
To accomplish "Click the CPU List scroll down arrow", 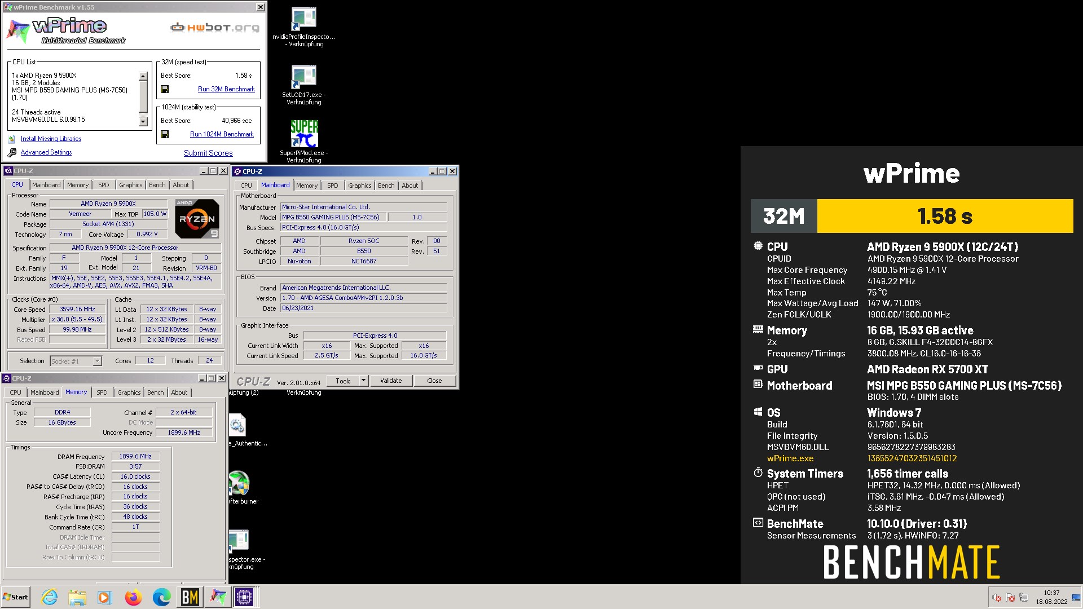I will click(143, 121).
